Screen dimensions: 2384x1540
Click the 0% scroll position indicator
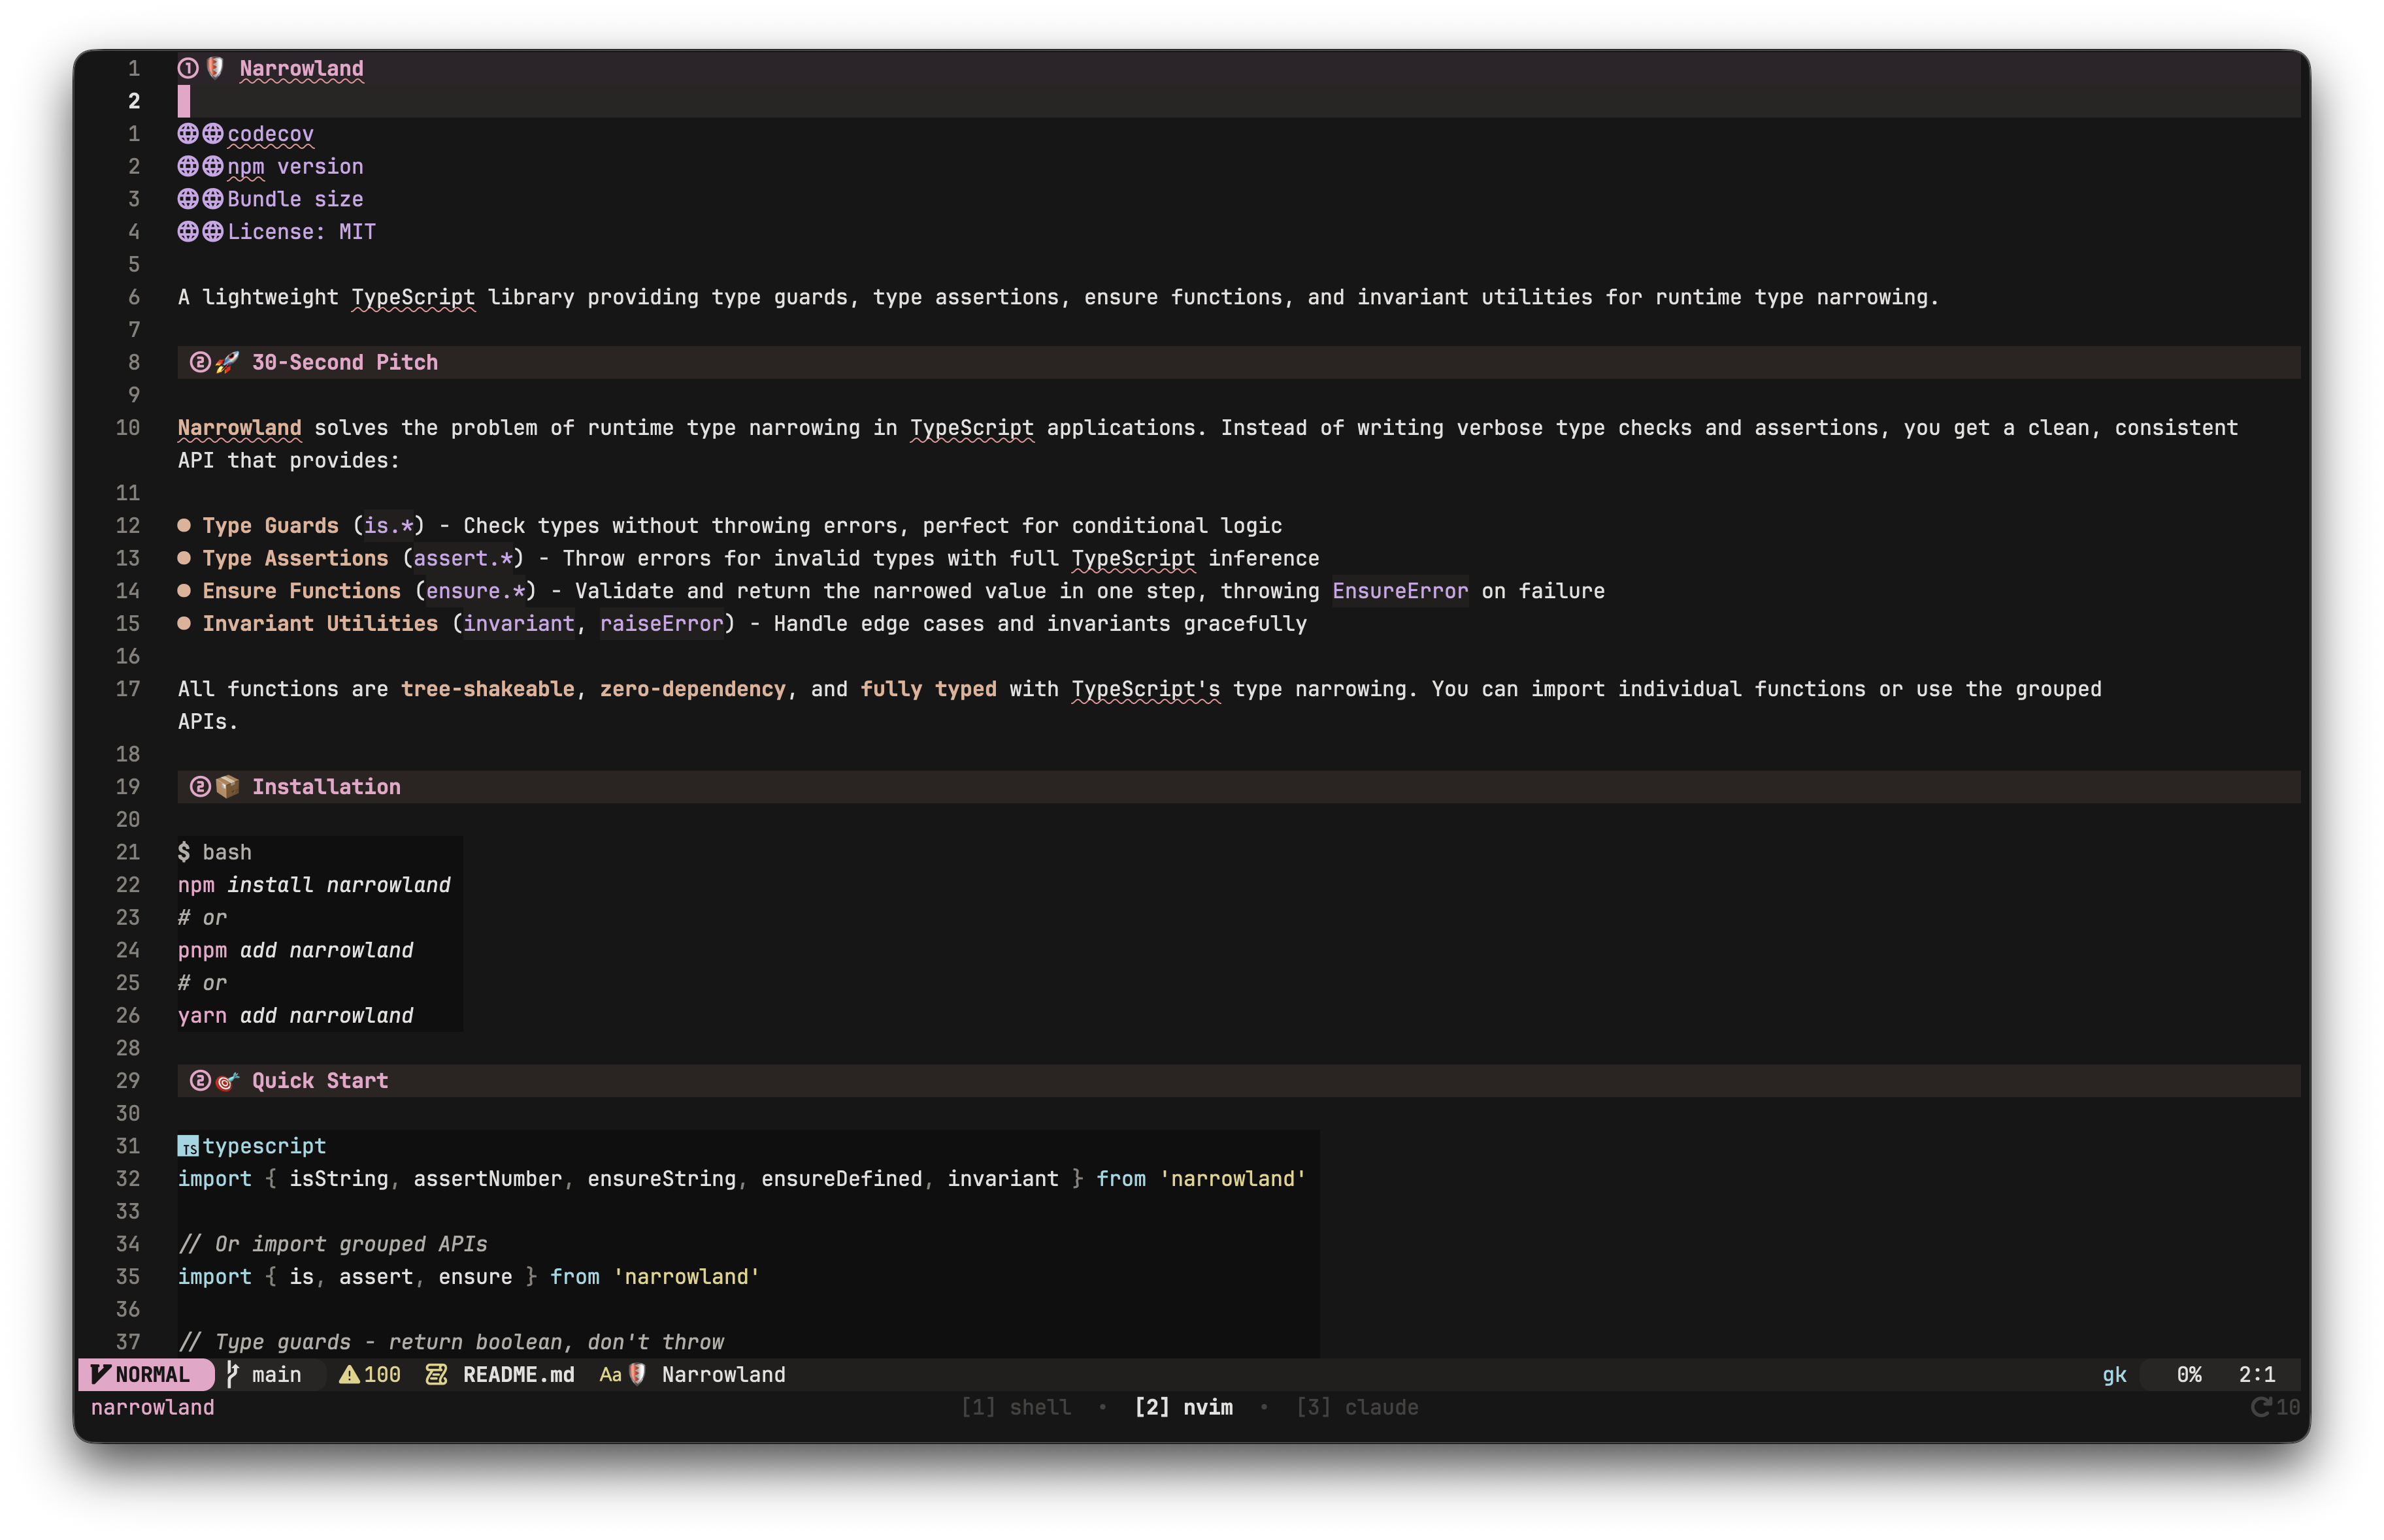pyautogui.click(x=2189, y=1374)
